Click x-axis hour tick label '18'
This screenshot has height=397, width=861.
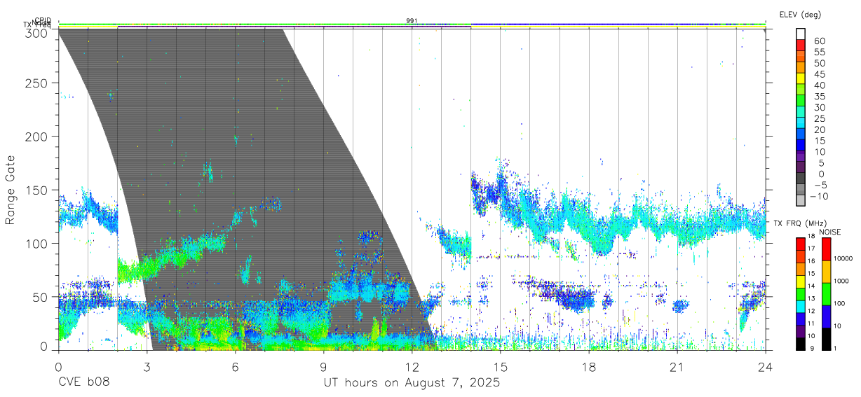point(589,367)
